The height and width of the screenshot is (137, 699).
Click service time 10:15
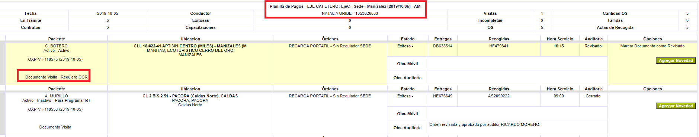559,46
